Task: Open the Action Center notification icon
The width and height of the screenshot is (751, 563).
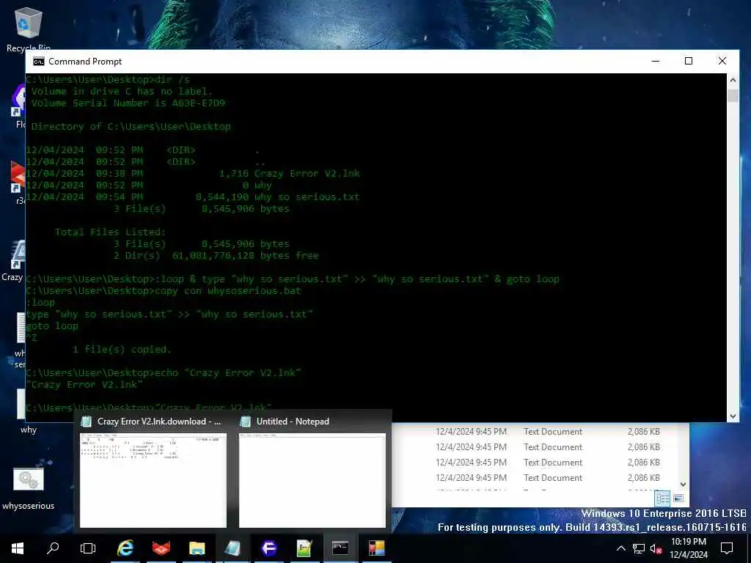Action: coord(727,548)
